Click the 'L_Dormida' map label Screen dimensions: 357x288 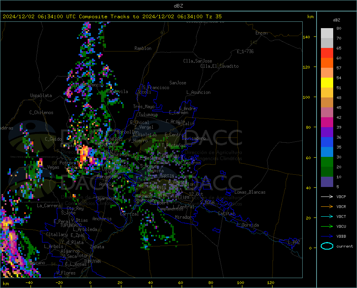pos(248,225)
